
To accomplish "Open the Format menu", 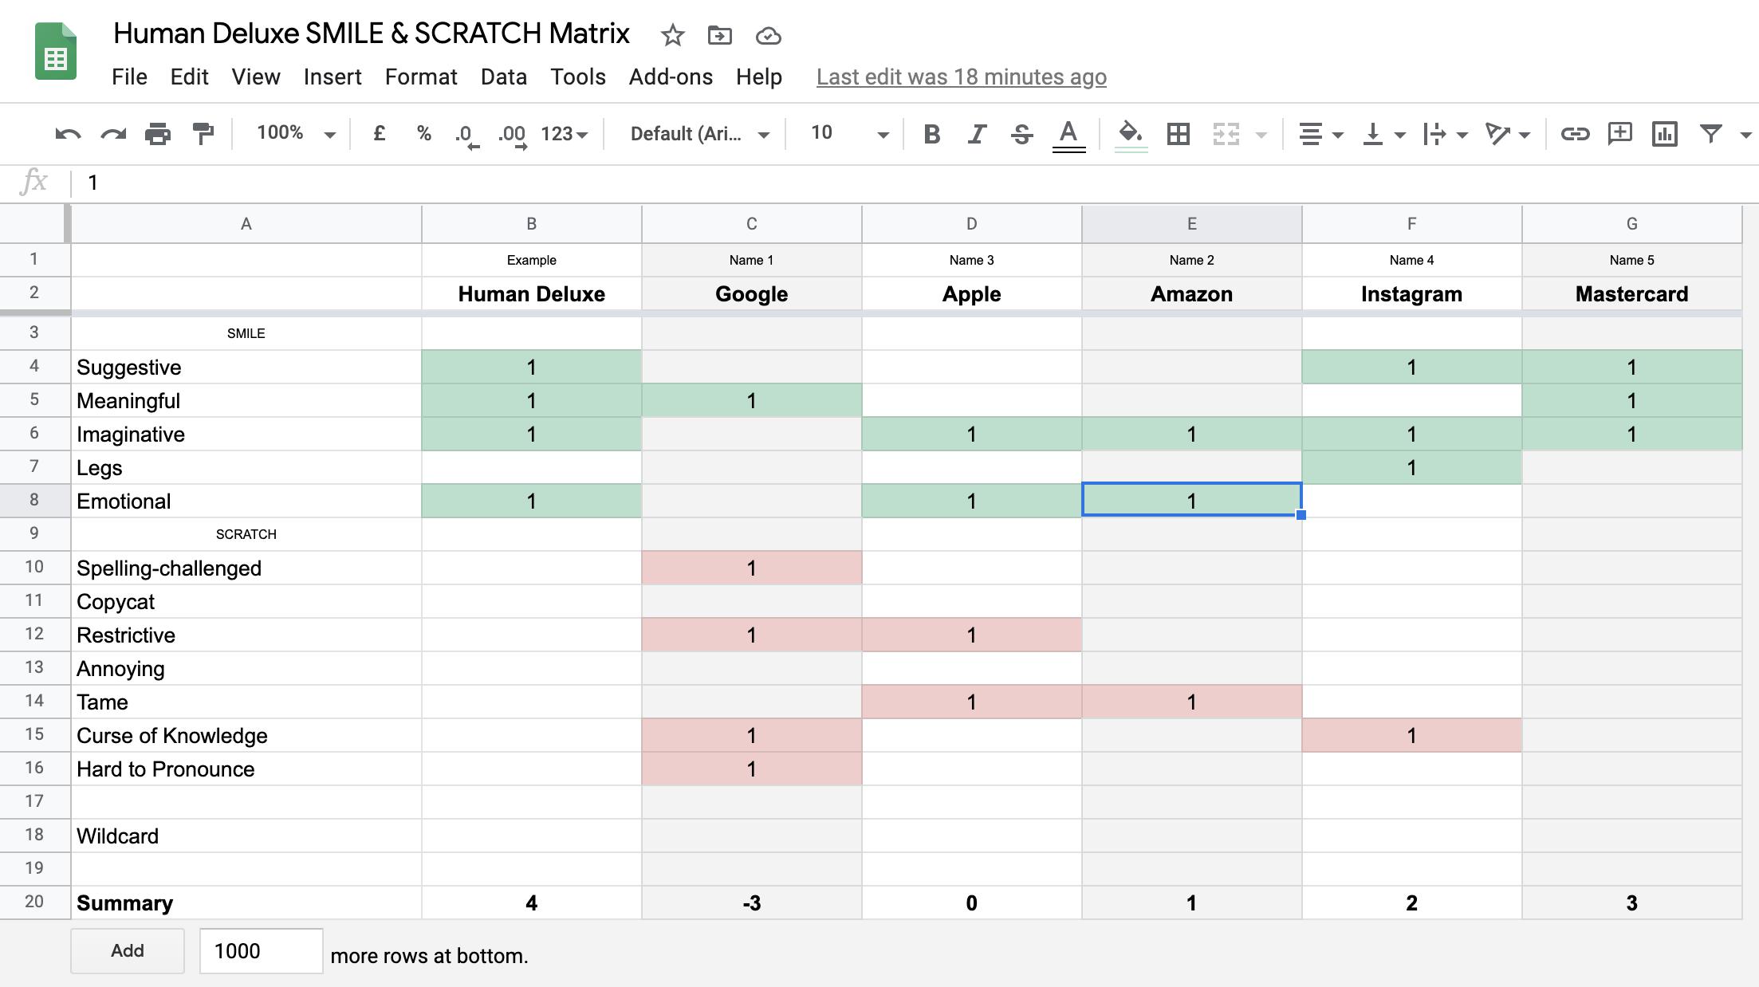I will tap(420, 77).
